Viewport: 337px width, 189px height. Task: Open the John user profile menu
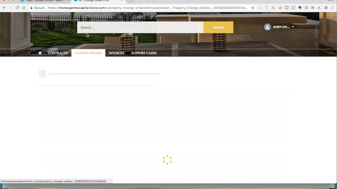point(279,27)
